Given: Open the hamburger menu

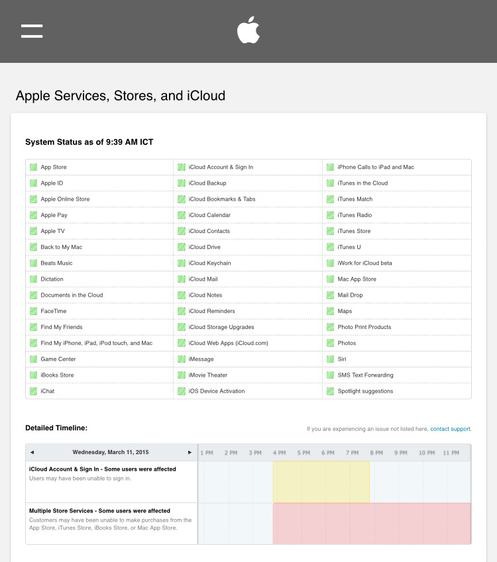Looking at the screenshot, I should (32, 31).
